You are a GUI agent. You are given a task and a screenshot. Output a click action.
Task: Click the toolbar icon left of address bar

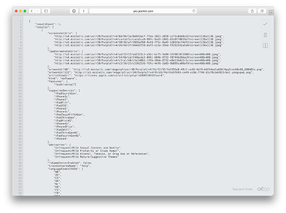pos(84,10)
